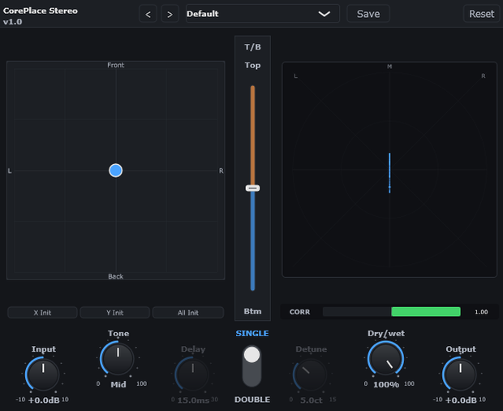
Task: Click the Delay knob
Action: point(192,374)
